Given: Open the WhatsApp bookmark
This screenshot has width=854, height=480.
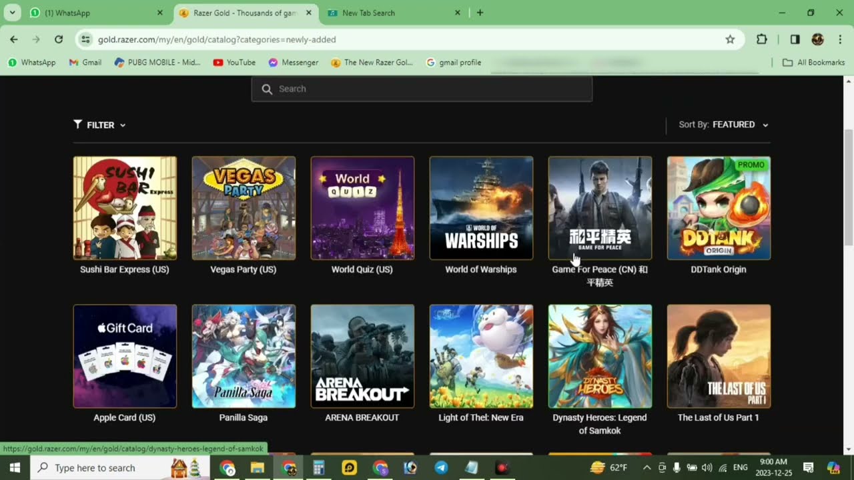Looking at the screenshot, I should tap(32, 62).
